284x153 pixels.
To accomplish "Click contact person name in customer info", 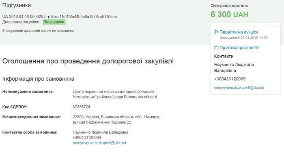I will [101, 132].
